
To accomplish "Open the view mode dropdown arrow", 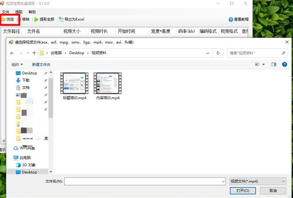I will pyautogui.click(x=264, y=64).
